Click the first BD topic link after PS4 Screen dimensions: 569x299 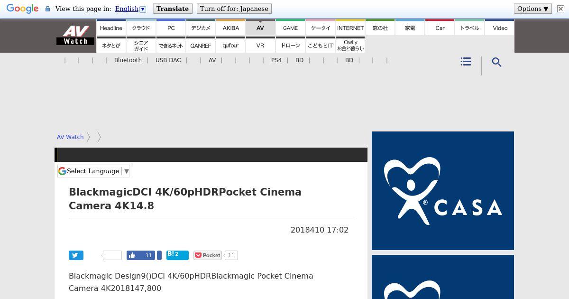click(299, 60)
